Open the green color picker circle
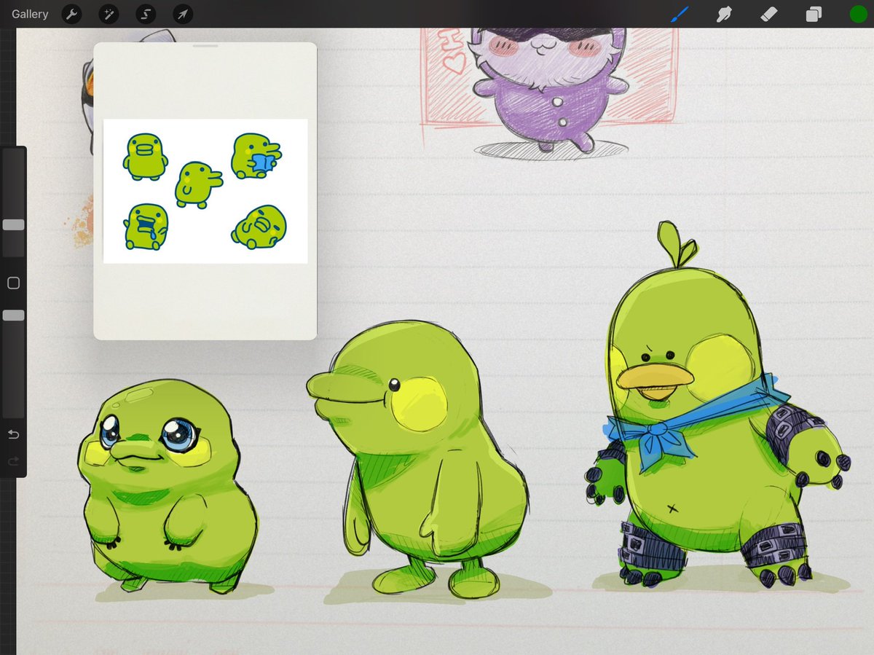Screen dimensions: 874x655 [858, 14]
